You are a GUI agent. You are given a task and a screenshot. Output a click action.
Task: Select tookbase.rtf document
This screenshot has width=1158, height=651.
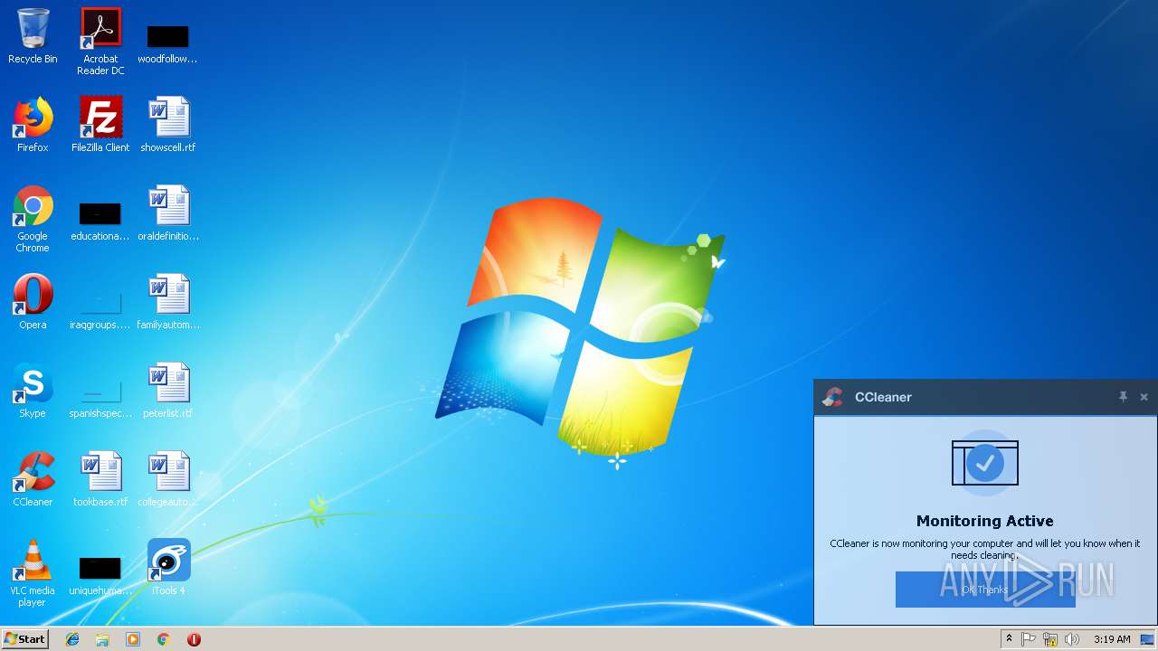(x=100, y=479)
